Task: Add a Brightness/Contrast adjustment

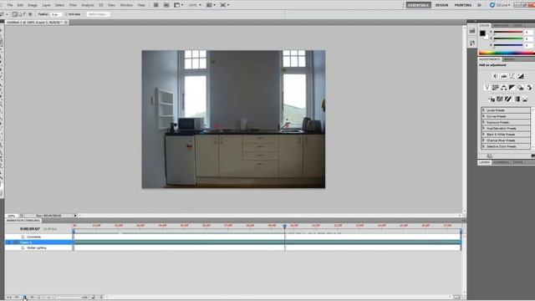Action: [496, 76]
